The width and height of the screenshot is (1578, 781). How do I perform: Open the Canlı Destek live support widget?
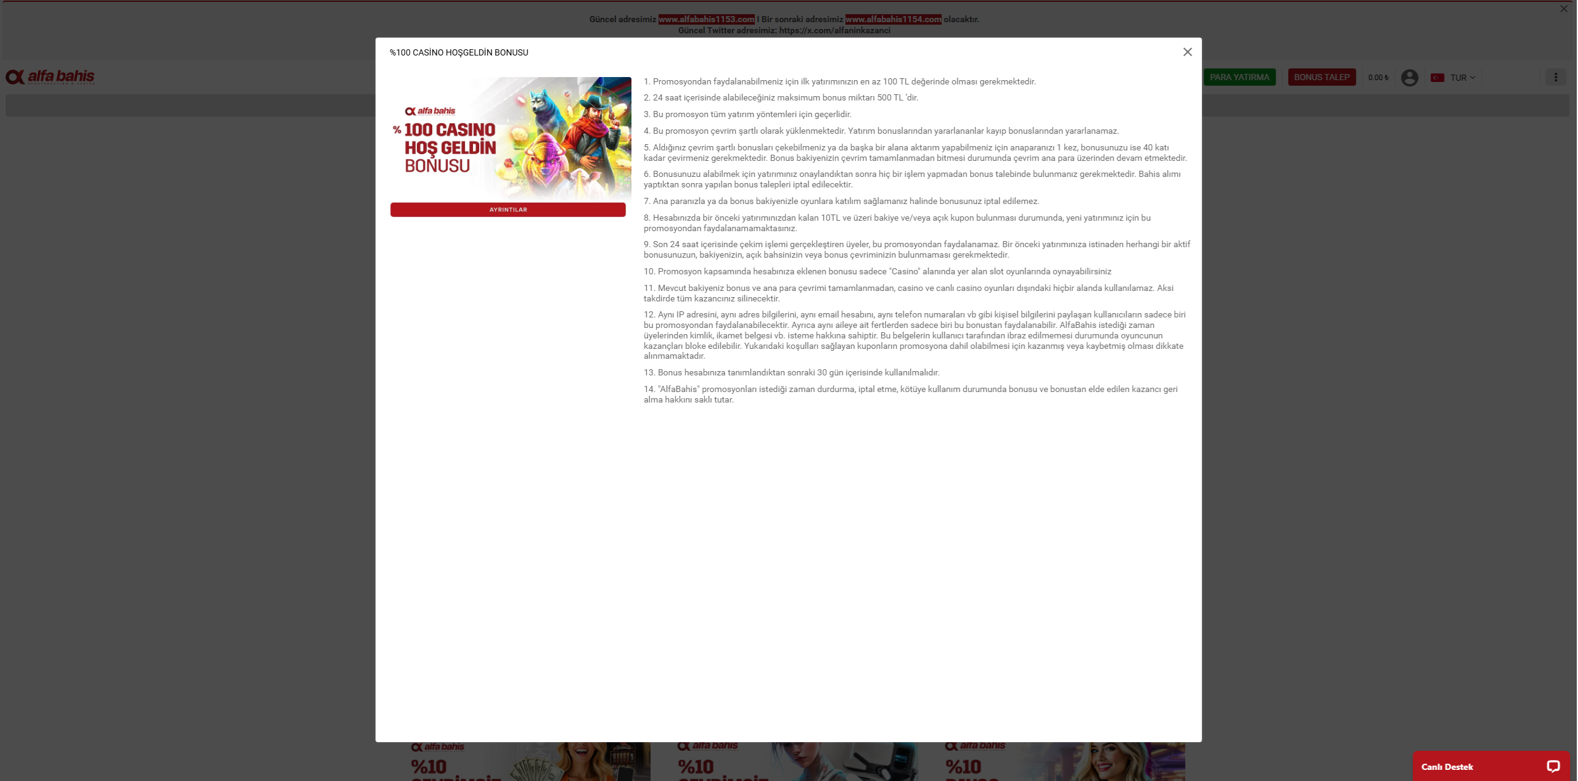click(x=1490, y=766)
